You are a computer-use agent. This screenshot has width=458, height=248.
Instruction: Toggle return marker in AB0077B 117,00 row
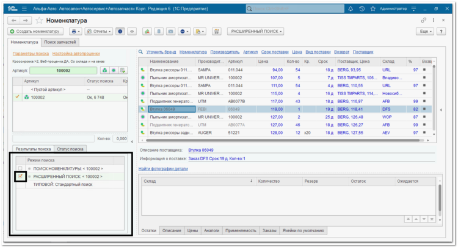tap(424, 101)
